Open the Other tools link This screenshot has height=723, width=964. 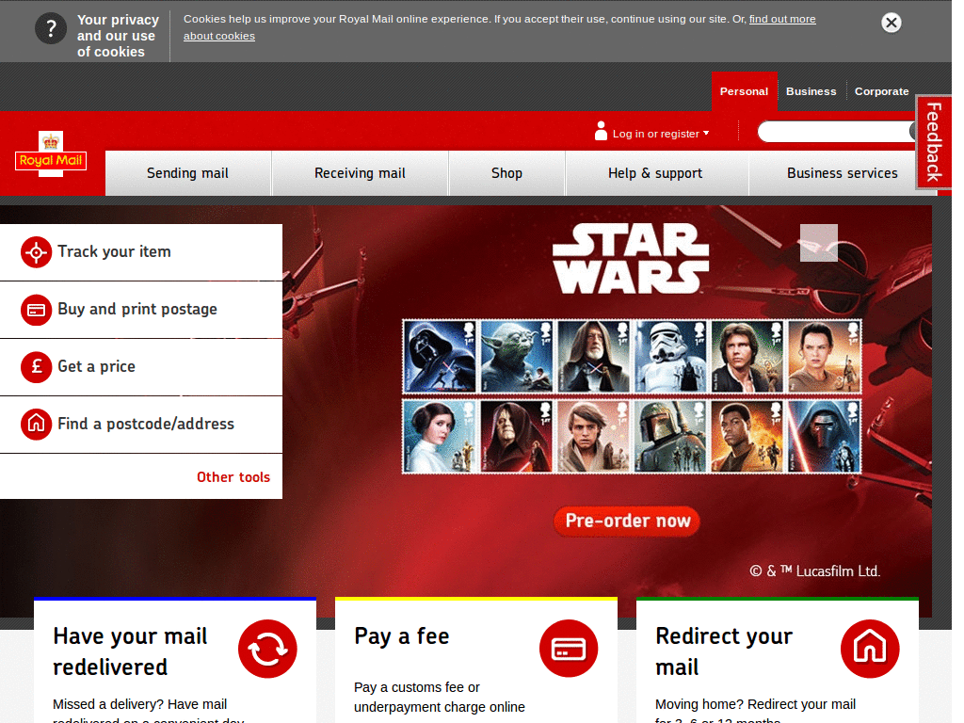click(233, 477)
